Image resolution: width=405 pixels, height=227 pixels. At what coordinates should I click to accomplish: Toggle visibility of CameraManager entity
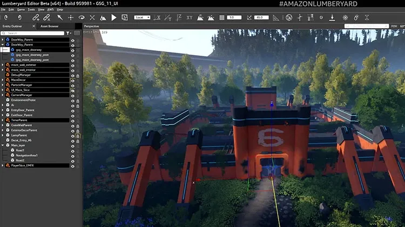tap(73, 96)
